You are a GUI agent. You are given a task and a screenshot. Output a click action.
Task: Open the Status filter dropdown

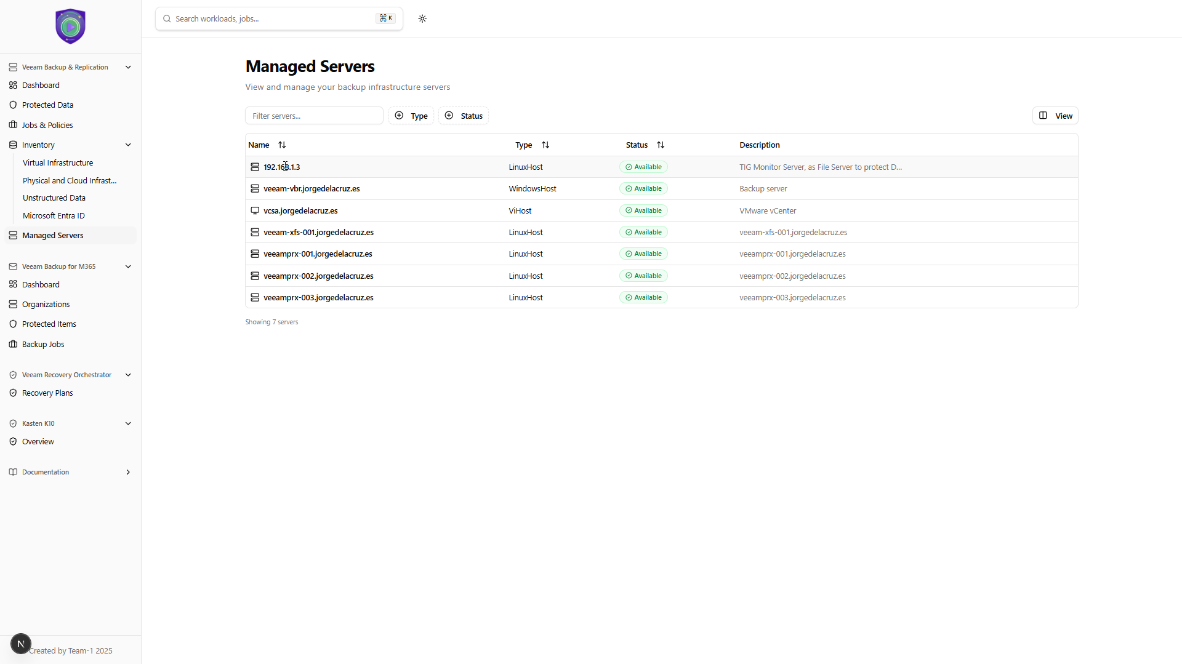[464, 116]
